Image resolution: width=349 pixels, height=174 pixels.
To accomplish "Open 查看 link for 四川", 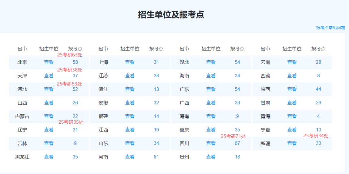I will click(211, 143).
